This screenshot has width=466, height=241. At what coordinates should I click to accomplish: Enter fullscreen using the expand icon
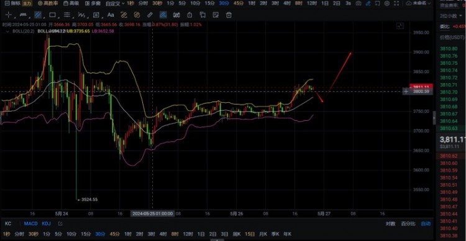pos(396,3)
